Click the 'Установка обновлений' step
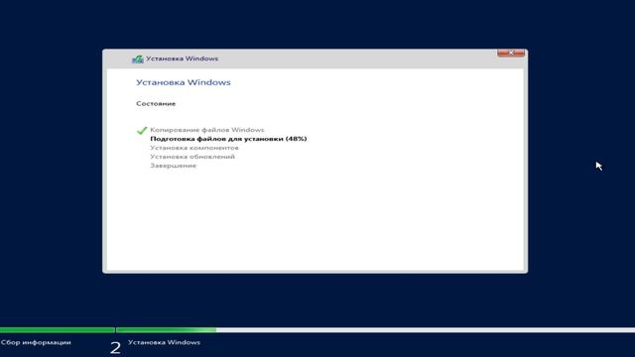Screen dimensions: 635x357 pyautogui.click(x=192, y=157)
